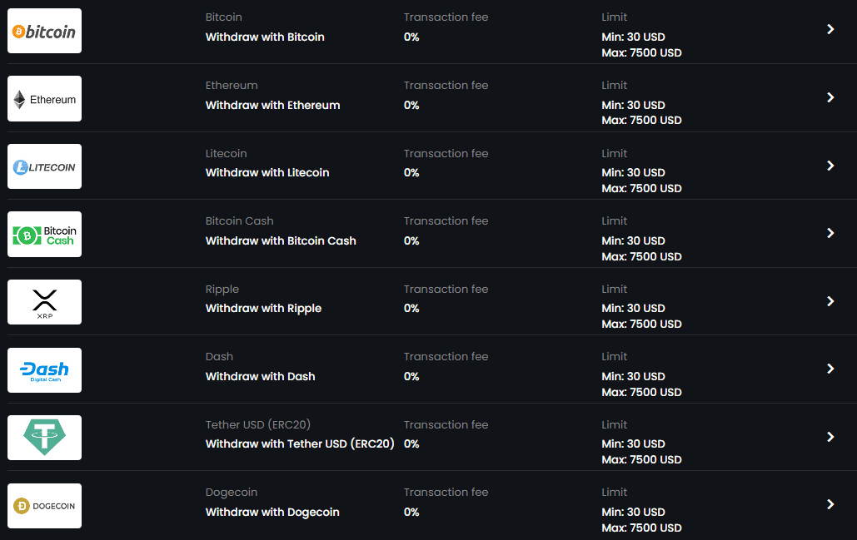This screenshot has height=540, width=857.
Task: Expand the Litecoin row chevron
Action: point(830,166)
